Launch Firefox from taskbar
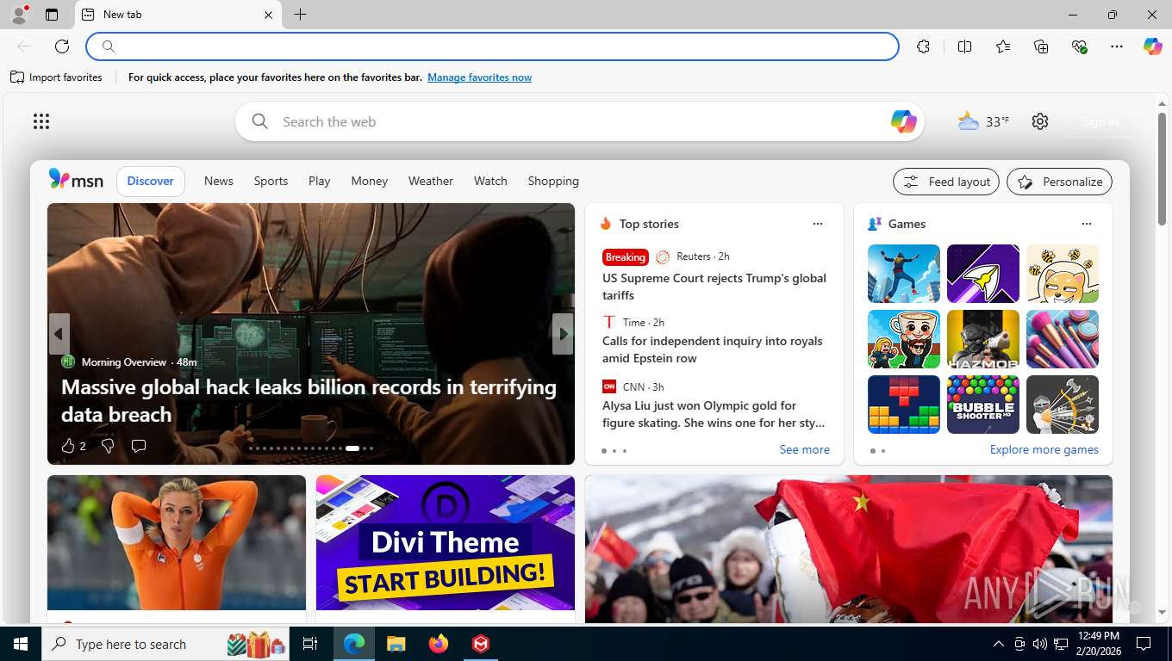 pos(439,644)
